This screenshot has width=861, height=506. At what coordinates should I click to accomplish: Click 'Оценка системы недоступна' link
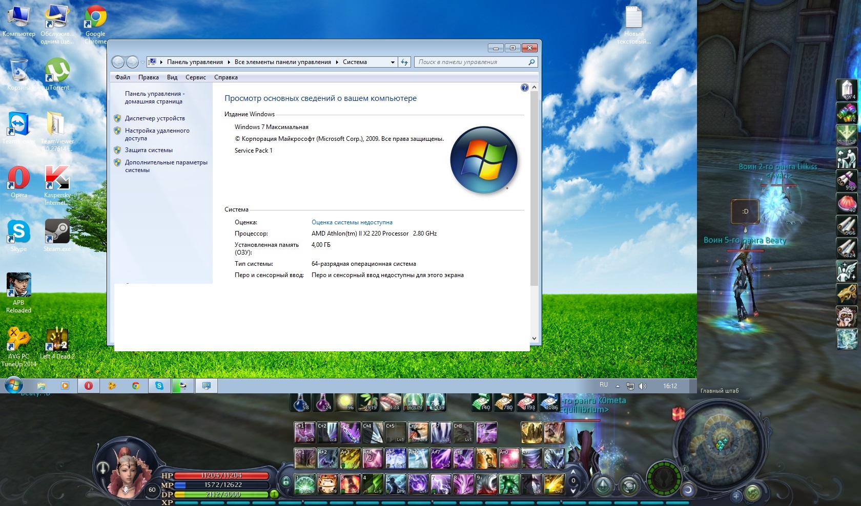352,222
